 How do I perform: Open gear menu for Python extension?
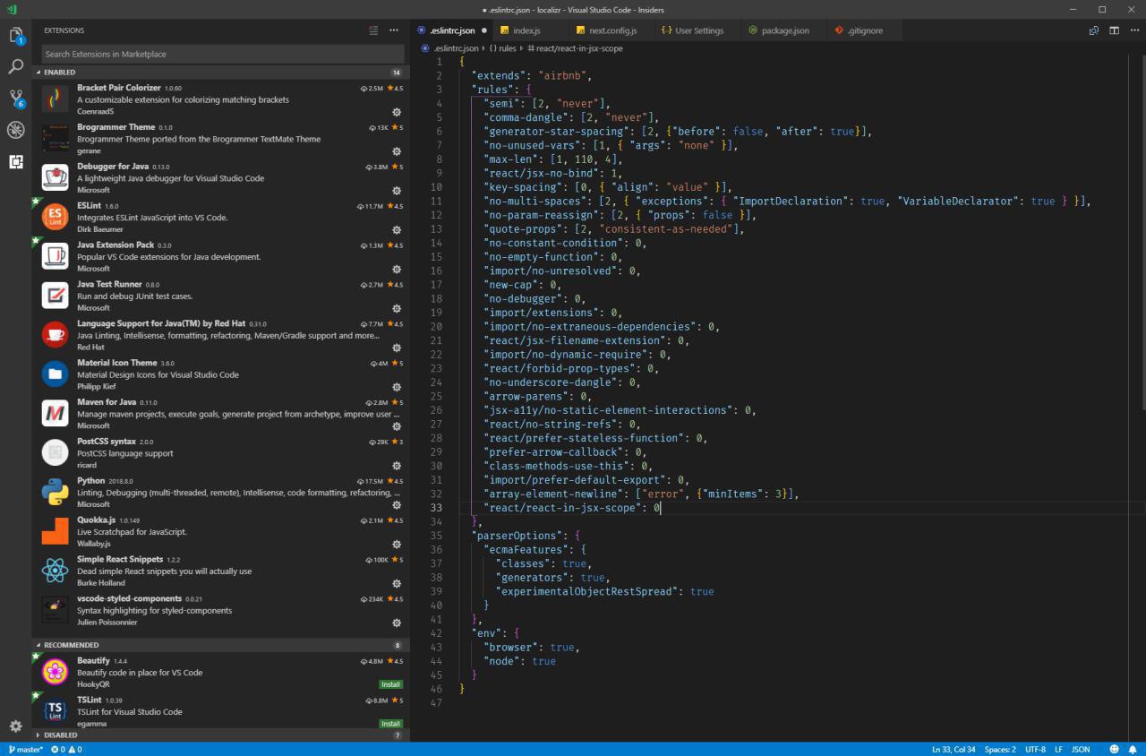tap(397, 505)
